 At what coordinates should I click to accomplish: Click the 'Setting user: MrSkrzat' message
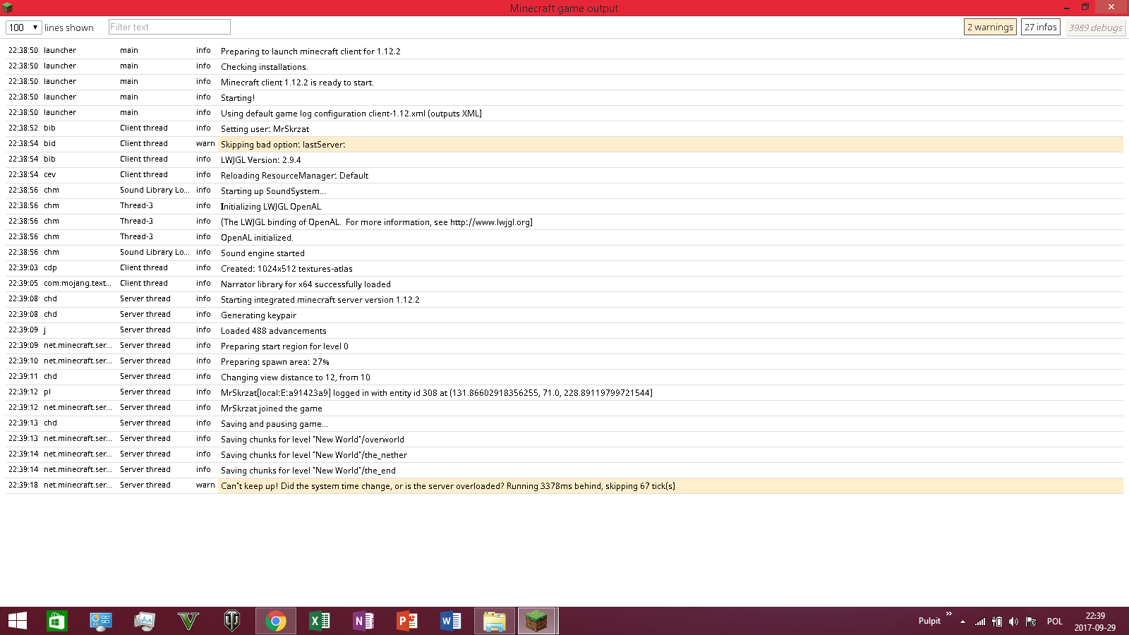(265, 129)
